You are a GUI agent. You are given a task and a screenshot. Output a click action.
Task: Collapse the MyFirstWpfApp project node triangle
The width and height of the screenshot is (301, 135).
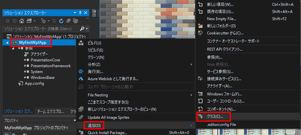pos(7,43)
